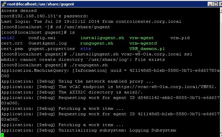This screenshot has width=222, height=137.
Task: Click the blue site directory name
Action: [x=86, y=49]
